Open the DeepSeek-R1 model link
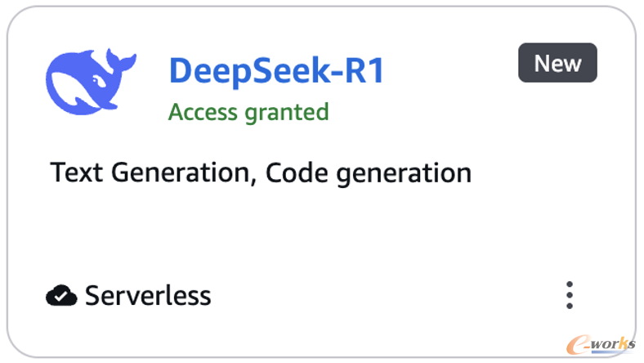644x363 pixels. pos(276,70)
